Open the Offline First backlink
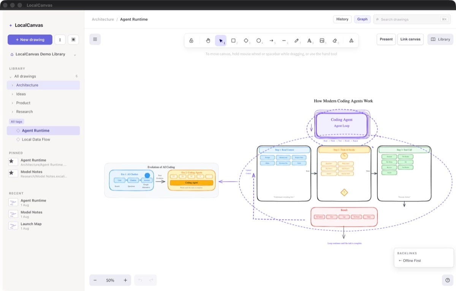Viewport: 456px width, 291px height. click(410, 261)
